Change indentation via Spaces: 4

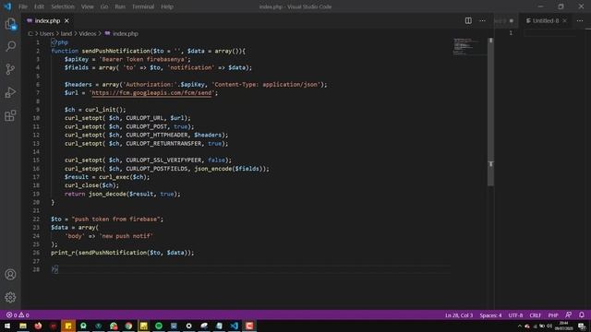pyautogui.click(x=490, y=315)
